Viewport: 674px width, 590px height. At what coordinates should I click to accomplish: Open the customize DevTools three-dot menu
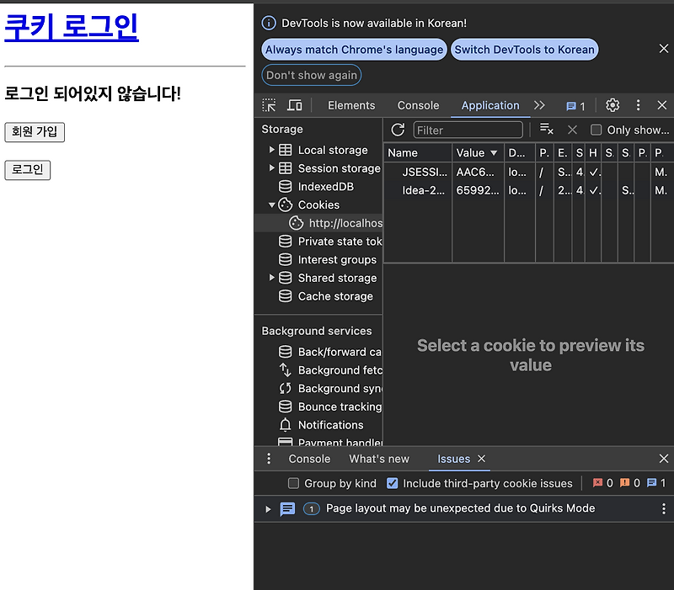[x=638, y=105]
